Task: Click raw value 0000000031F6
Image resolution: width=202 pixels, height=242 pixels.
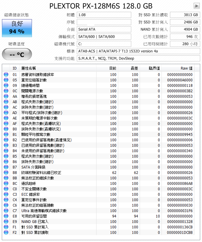Action: coord(180,211)
